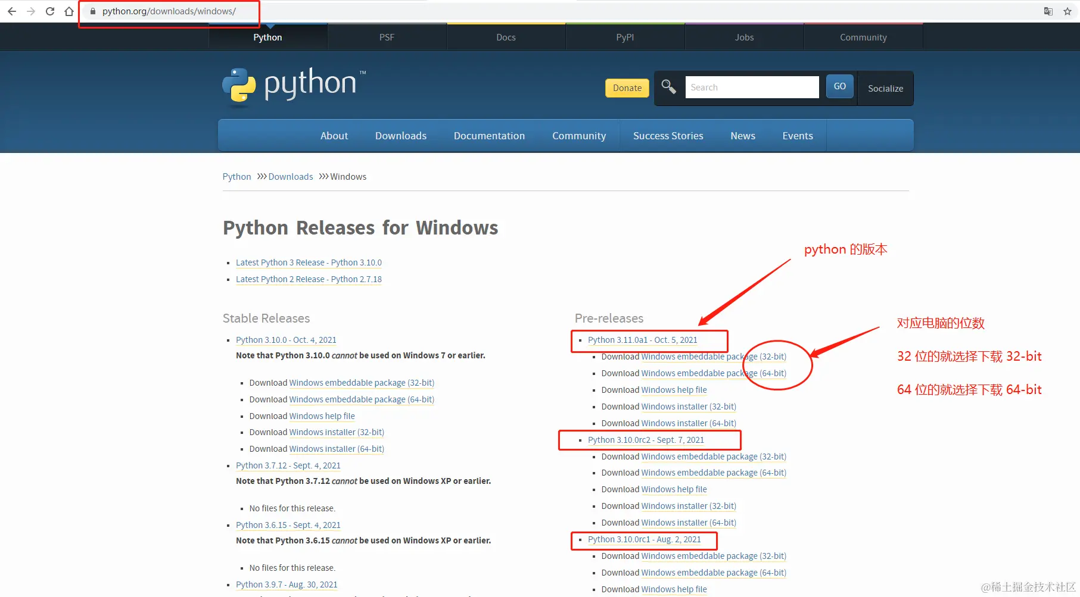
Task: Click the Downloads breadcrumb link
Action: point(291,177)
